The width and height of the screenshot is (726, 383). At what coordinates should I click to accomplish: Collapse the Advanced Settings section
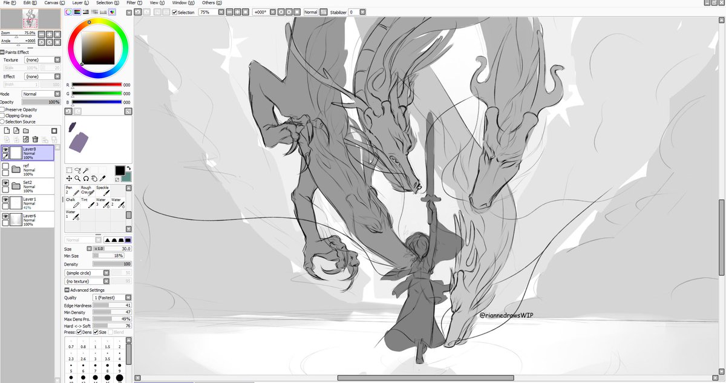click(x=67, y=290)
